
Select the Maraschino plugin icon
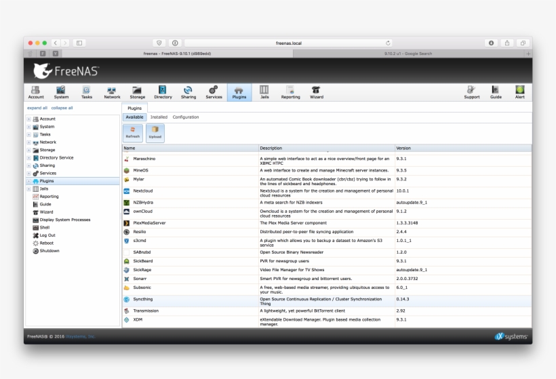127,159
